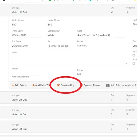Image resolution: width=137 pixels, height=137 pixels.
Task: Open the Gasket Colour White dropdown
Action: tap(60, 35)
